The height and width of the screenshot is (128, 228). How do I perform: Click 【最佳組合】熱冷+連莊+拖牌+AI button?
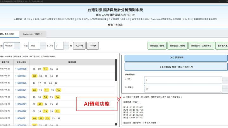(x=175, y=67)
